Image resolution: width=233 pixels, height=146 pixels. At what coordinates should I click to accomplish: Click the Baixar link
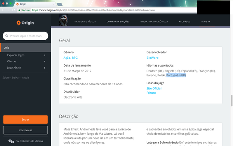16,77
